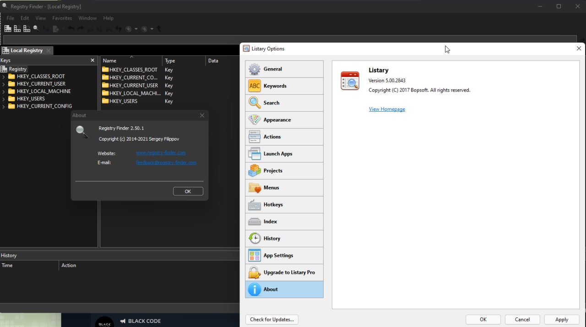Click the Find magnifier toolbar icon
Viewport: 586px width, 327px height.
click(x=36, y=28)
